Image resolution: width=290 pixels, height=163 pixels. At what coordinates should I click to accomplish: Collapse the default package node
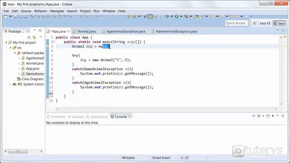15,53
